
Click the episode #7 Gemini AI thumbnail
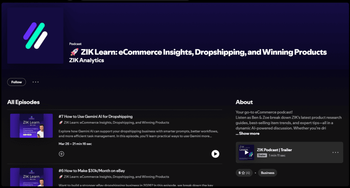31,126
